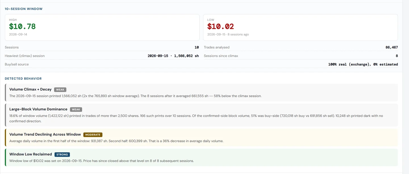The width and height of the screenshot is (409, 174).
Task: Select the $10.78 high price value
Action: click(x=22, y=26)
